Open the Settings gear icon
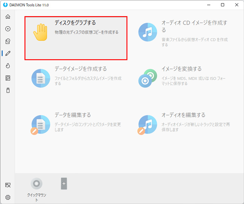This screenshot has width=244, height=204. 8,197
